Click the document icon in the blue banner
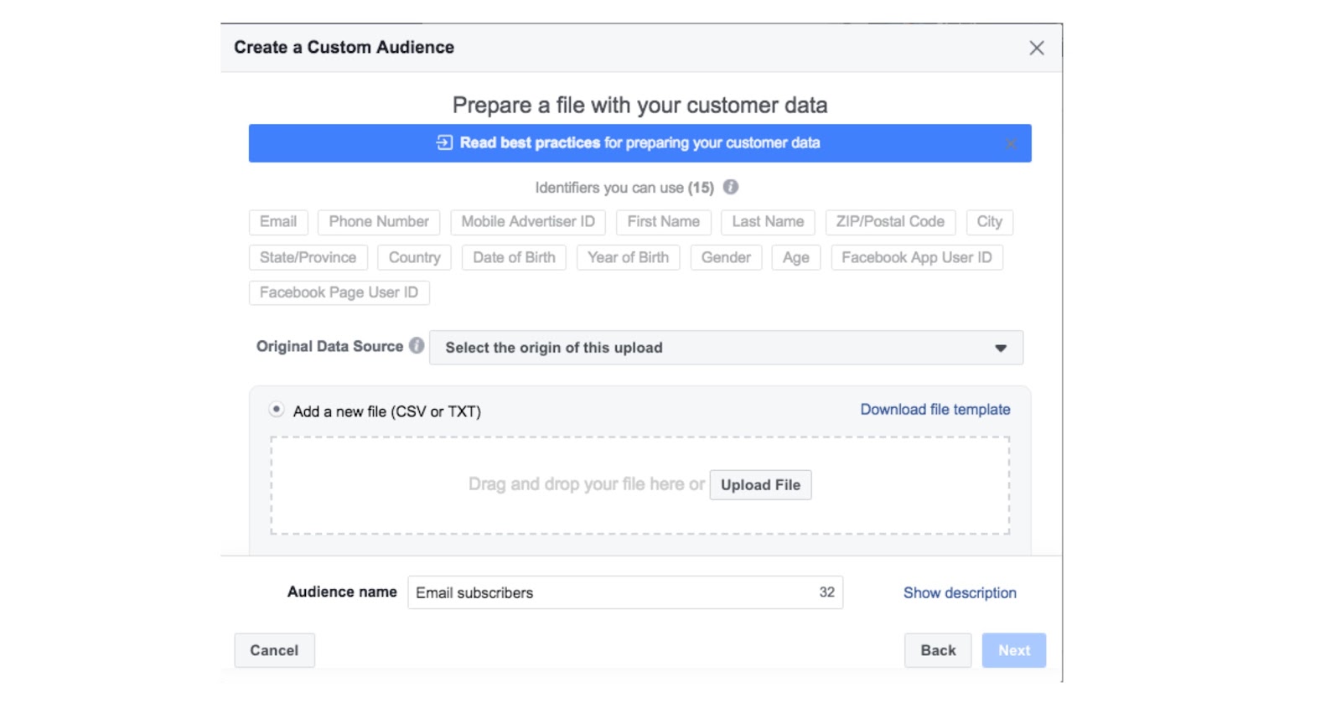Viewport: 1341px width, 708px height. tap(444, 142)
